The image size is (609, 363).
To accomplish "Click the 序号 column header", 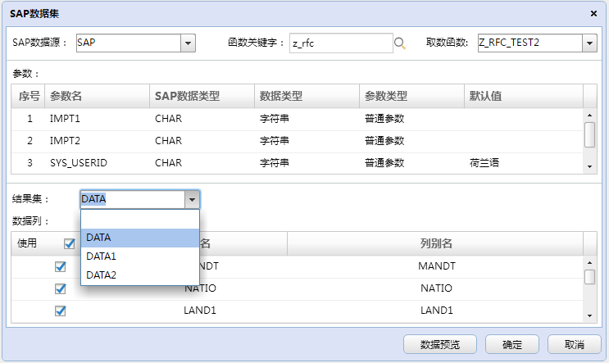I will click(x=28, y=96).
